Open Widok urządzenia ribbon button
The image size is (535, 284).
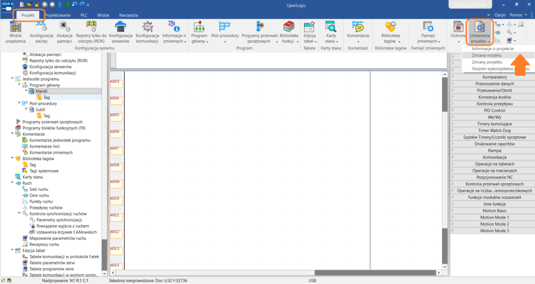coord(15,32)
